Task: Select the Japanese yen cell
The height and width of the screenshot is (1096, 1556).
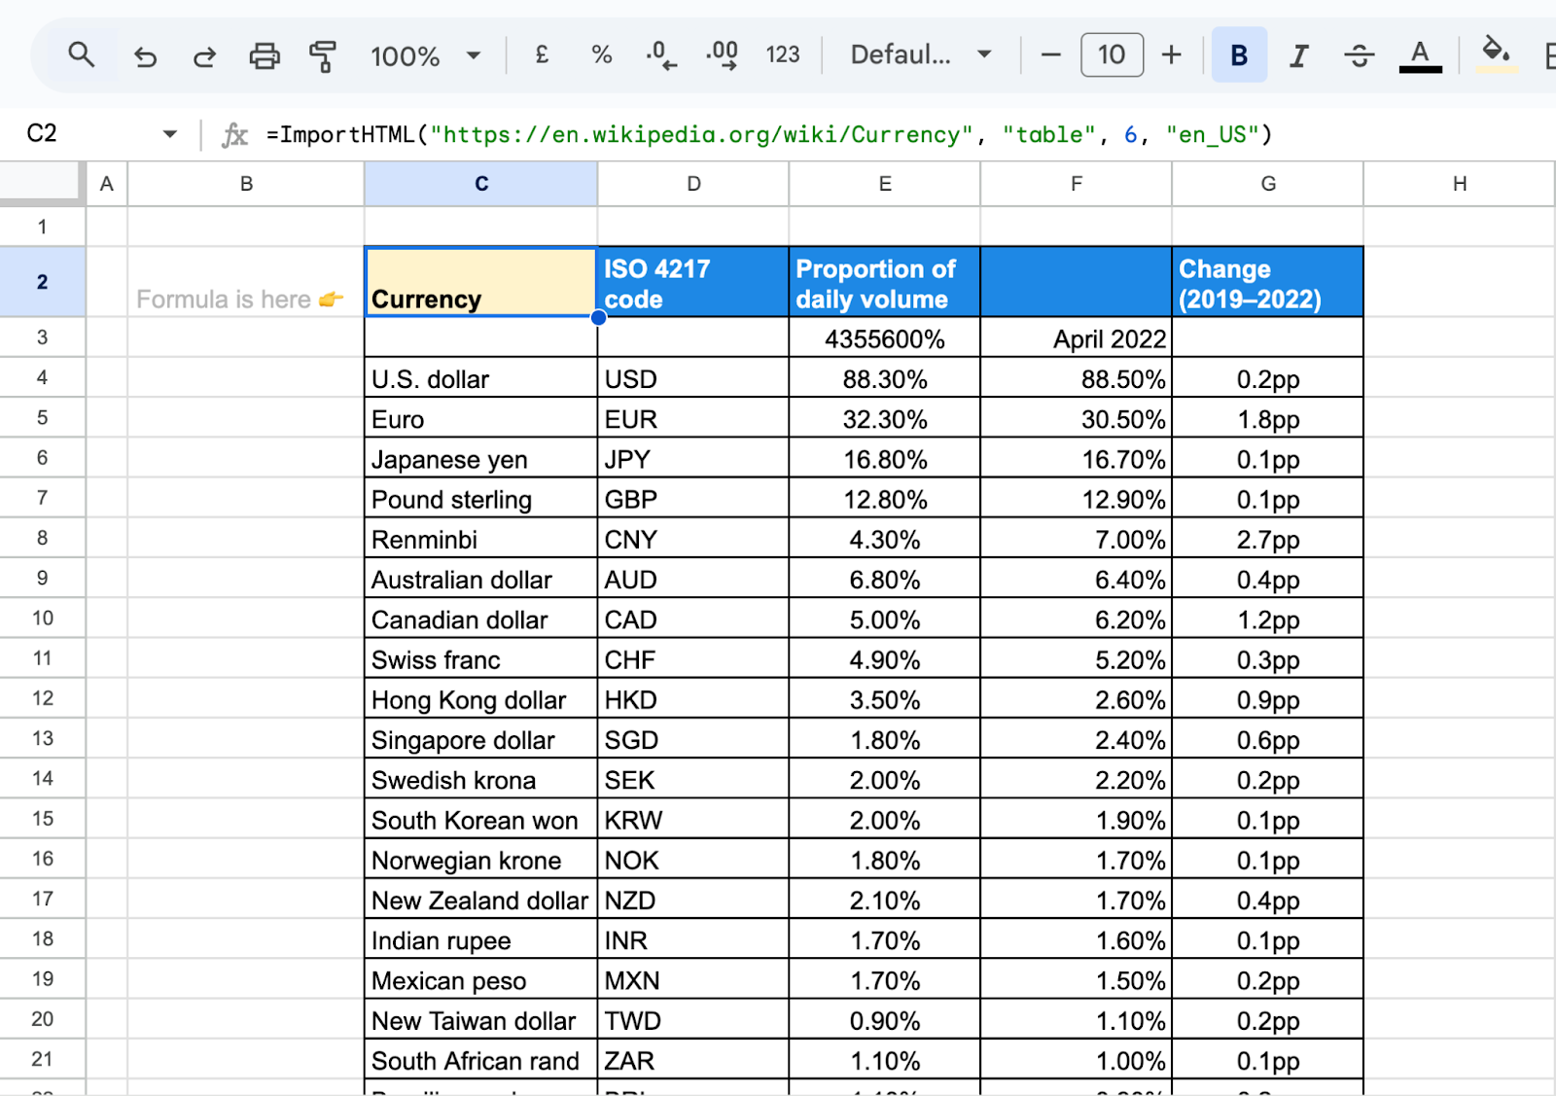Action: click(481, 458)
